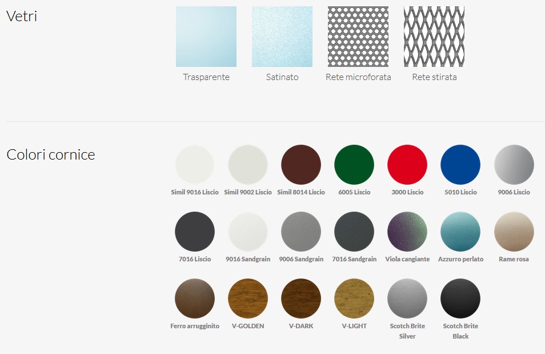The image size is (545, 354).
Task: Click the Scotch Brite Silver label
Action: pos(407,331)
